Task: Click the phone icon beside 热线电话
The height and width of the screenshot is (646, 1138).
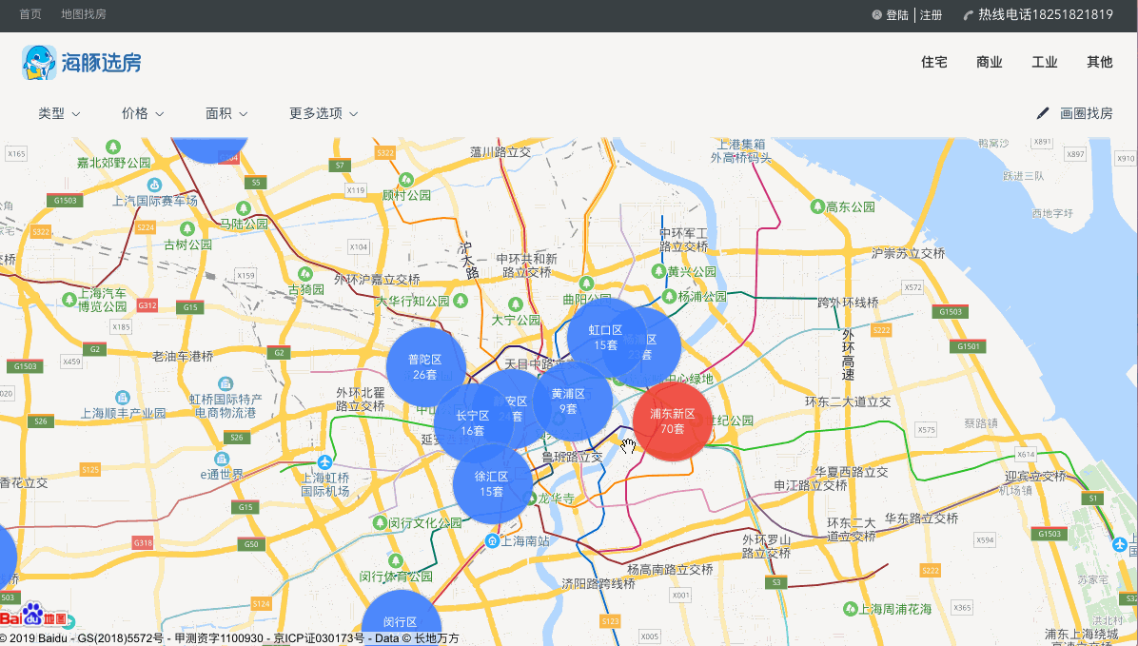Action: click(x=968, y=14)
